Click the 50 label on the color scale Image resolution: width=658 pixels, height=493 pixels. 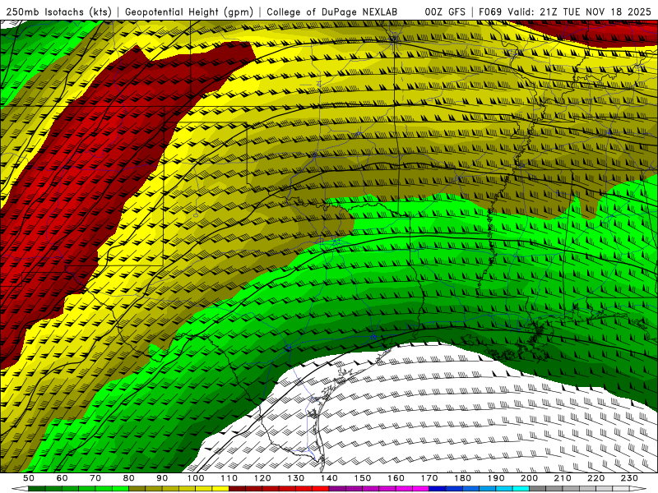pos(29,478)
